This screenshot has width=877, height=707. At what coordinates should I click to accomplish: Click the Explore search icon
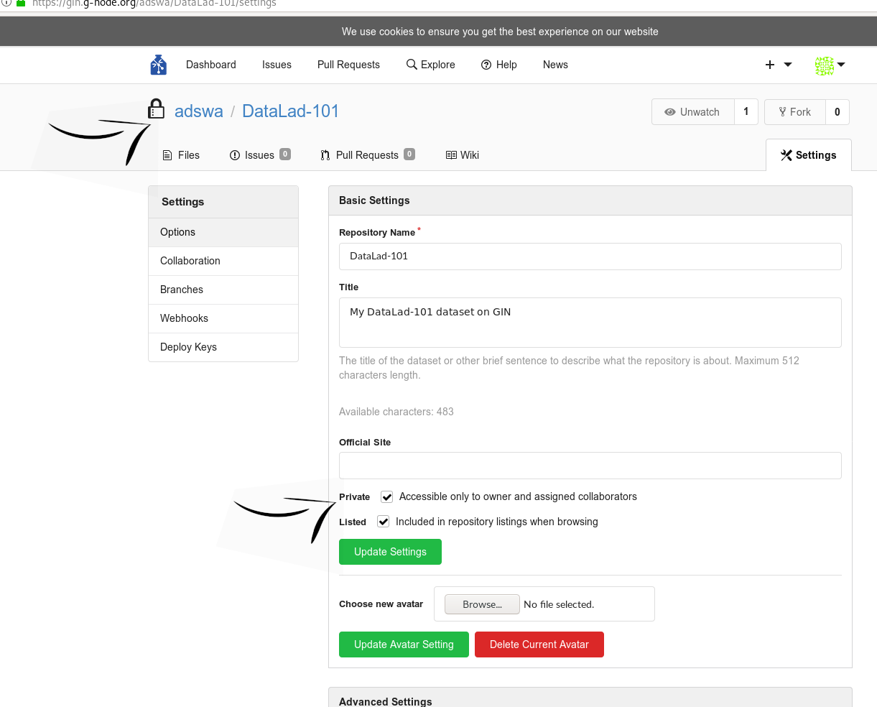click(412, 65)
